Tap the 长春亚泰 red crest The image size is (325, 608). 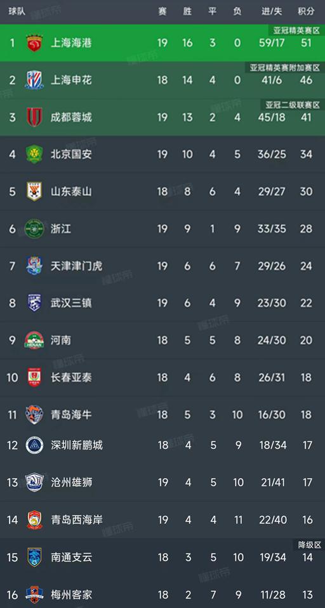pos(34,377)
